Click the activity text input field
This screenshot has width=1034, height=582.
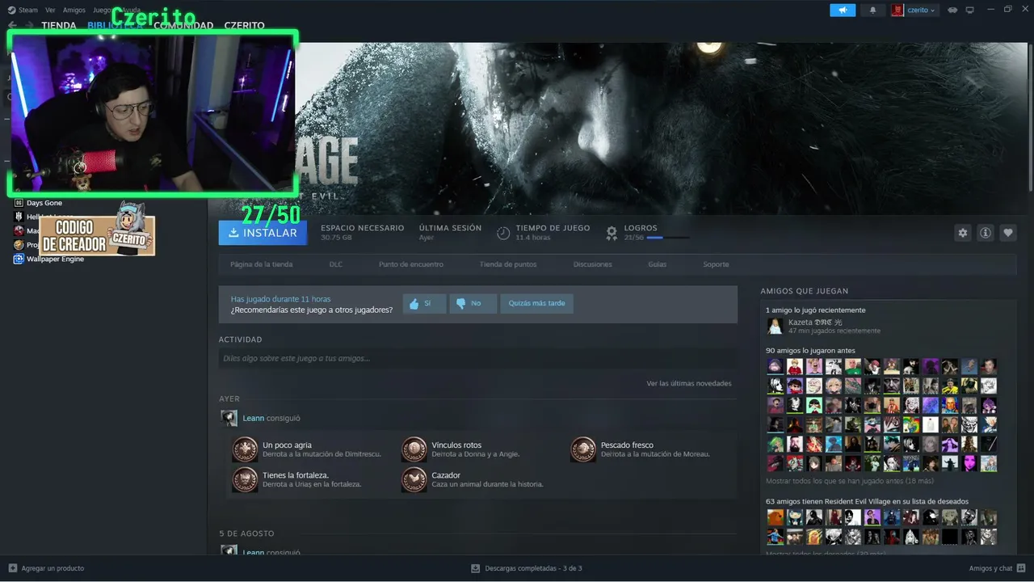477,358
